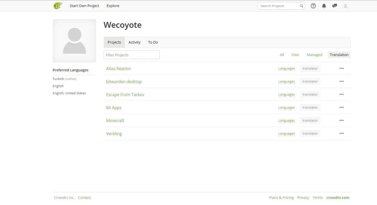Click translator badge for Minecraft
The height and width of the screenshot is (205, 377).
(310, 120)
